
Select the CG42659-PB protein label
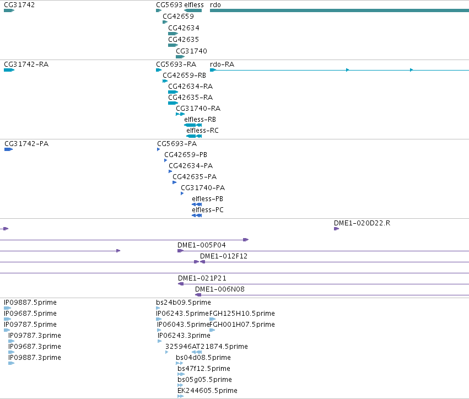click(x=186, y=155)
